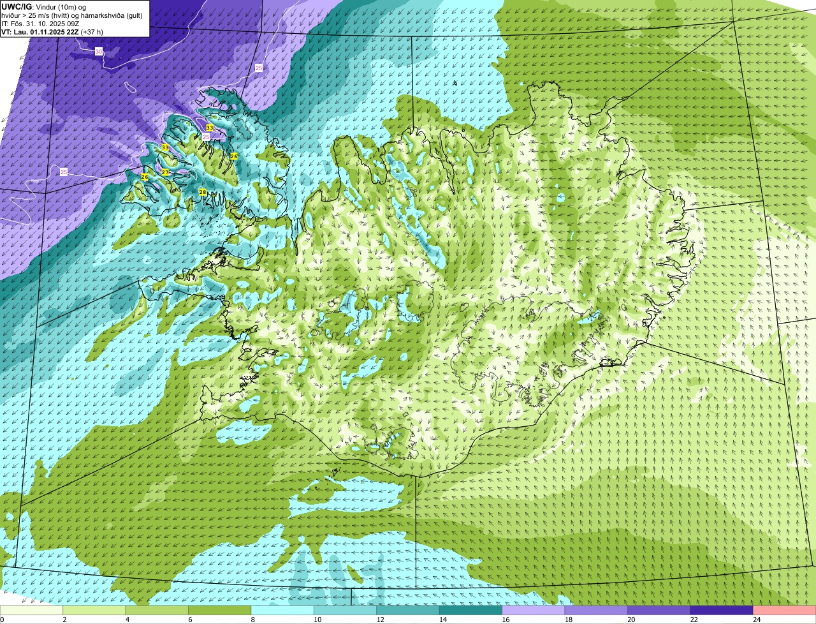Click the legend tick label '24'
Image resolution: width=816 pixels, height=624 pixels.
coord(756,620)
